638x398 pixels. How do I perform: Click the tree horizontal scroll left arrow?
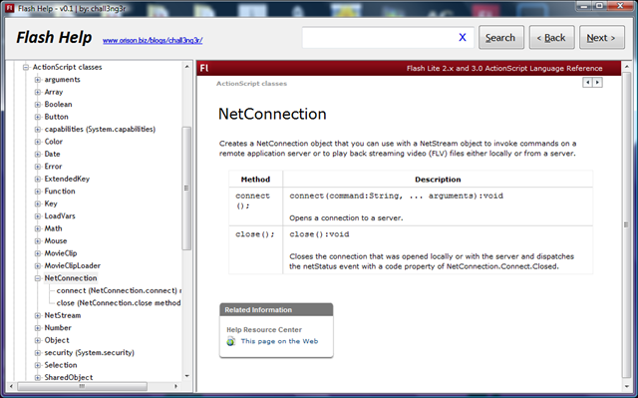coord(11,386)
